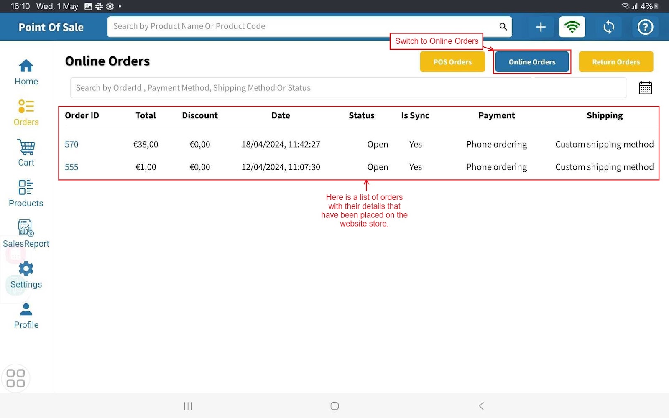Screen dimensions: 669x418
Task: Open the calendar date filter
Action: [x=645, y=88]
